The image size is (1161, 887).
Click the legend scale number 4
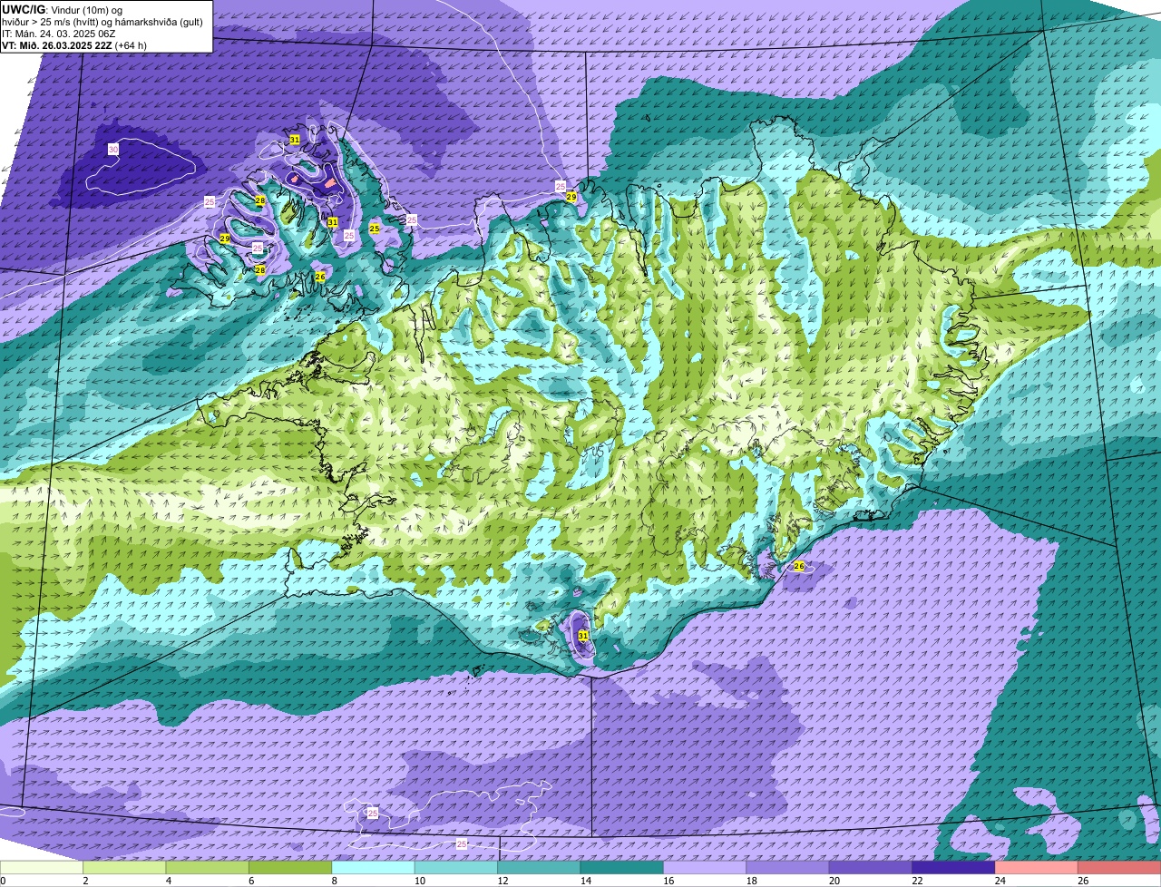tap(167, 881)
